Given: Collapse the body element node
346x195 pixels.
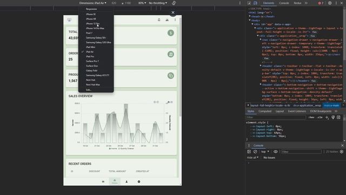Looking at the screenshot, I should [x=250, y=21].
